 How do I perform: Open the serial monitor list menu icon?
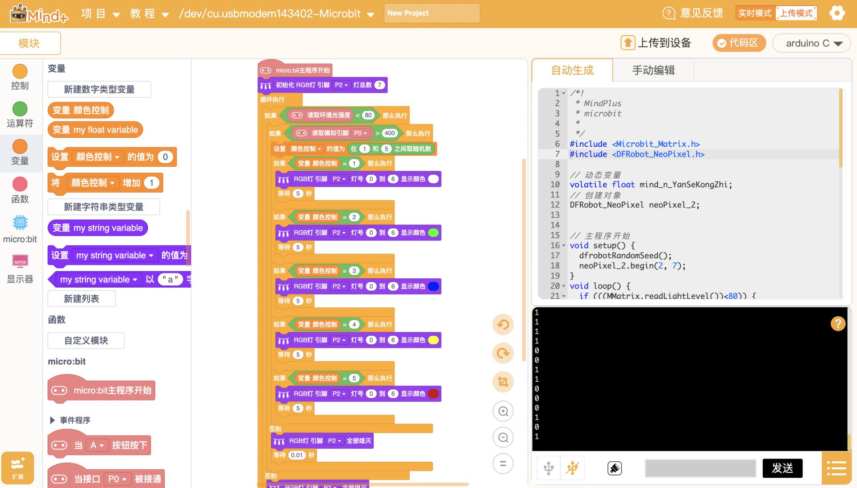836,468
